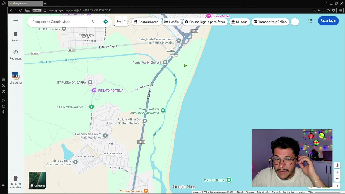Open the Termos link in footer

tap(250, 192)
